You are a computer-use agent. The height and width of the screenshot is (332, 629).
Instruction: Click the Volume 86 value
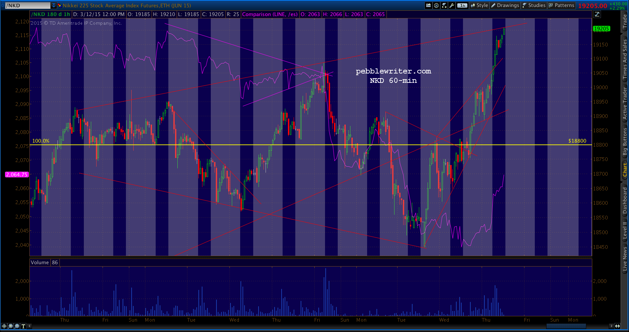pos(55,263)
